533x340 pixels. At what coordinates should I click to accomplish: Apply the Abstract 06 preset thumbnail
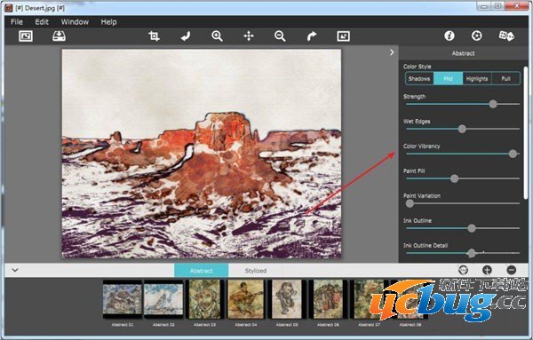click(328, 299)
